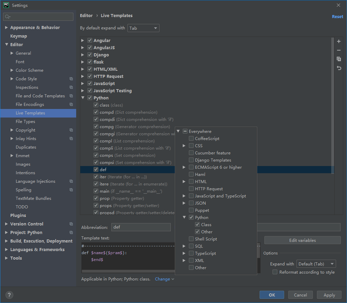Click the project-level icon beside Copyright
The image size is (347, 303).
click(x=71, y=130)
